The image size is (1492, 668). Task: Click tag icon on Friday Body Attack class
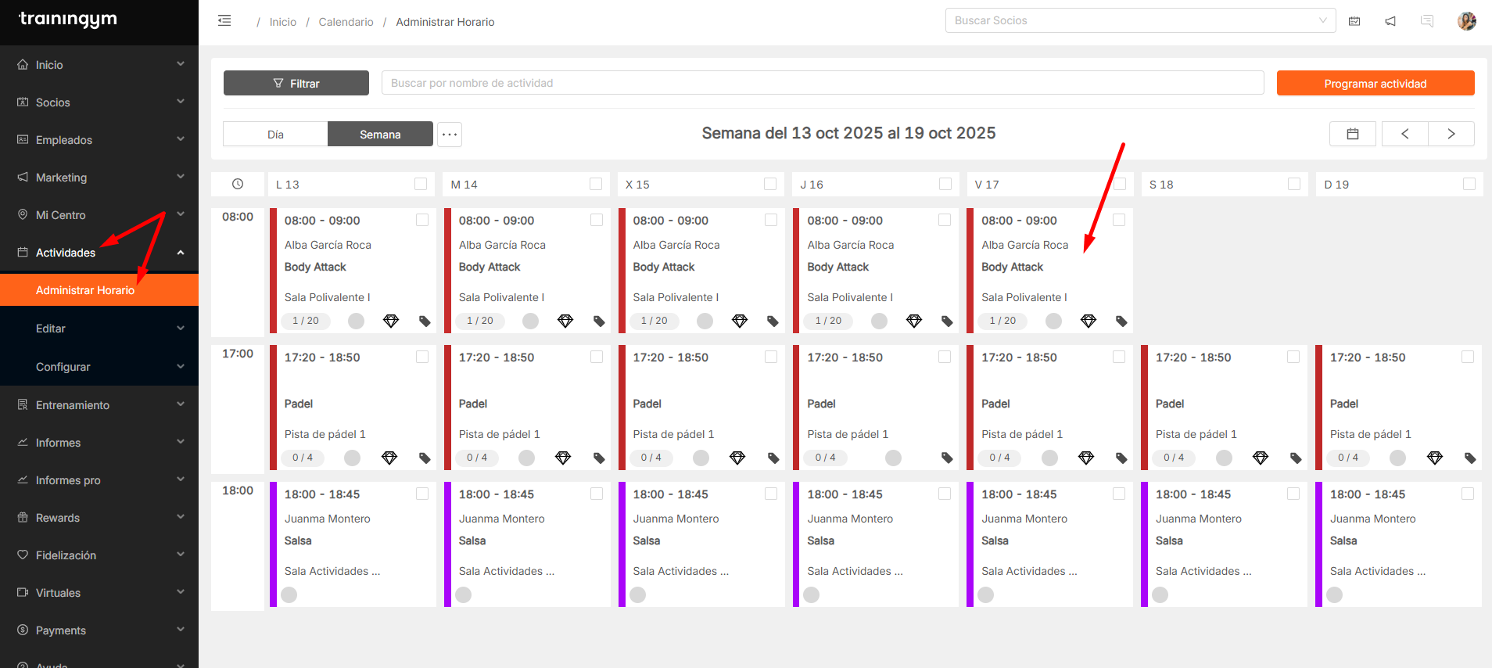pos(1121,321)
